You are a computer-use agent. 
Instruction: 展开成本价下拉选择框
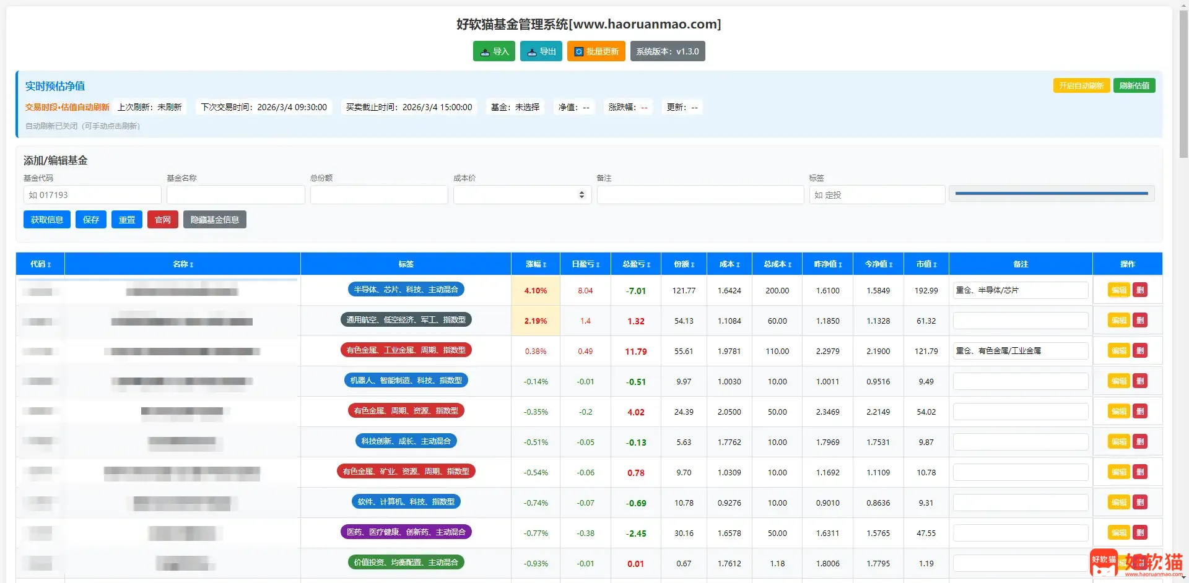point(521,194)
